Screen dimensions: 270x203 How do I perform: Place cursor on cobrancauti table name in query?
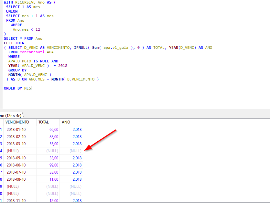pos(32,52)
